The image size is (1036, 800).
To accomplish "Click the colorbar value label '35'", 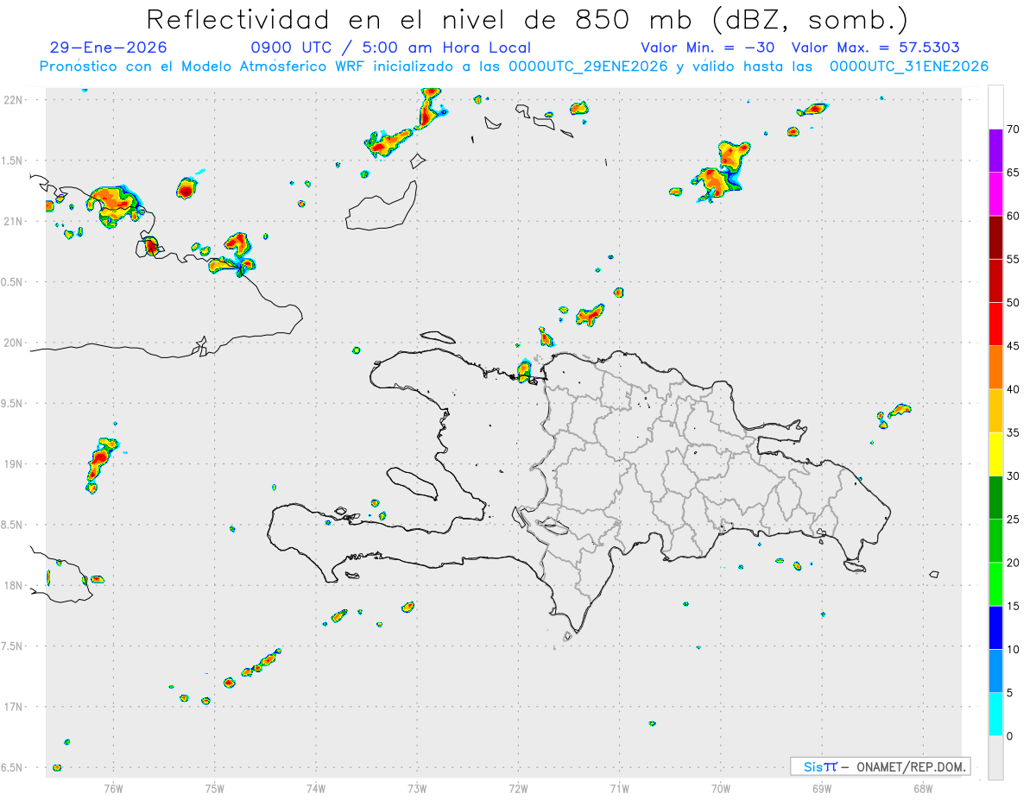I will click(1013, 432).
